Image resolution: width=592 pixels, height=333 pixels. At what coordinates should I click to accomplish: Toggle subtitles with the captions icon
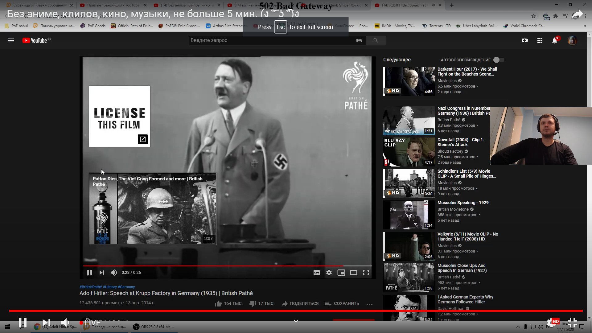pyautogui.click(x=317, y=272)
